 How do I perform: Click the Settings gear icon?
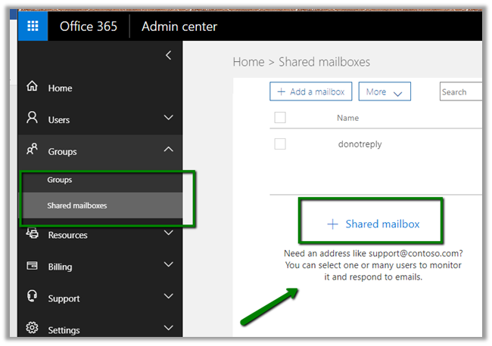[x=33, y=329]
